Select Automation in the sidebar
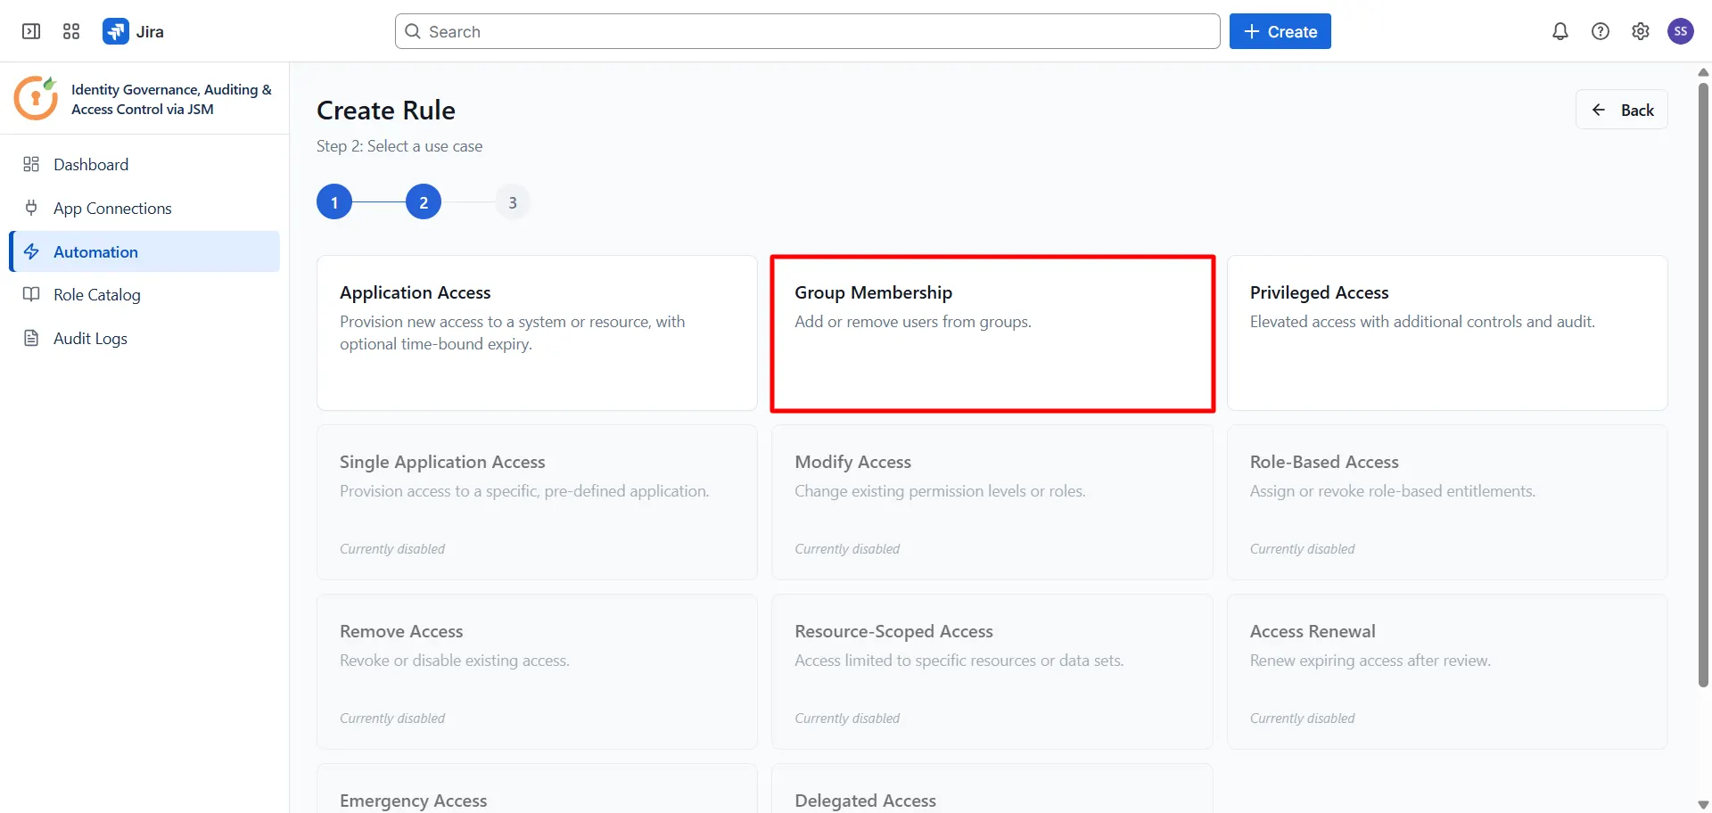 pos(144,251)
